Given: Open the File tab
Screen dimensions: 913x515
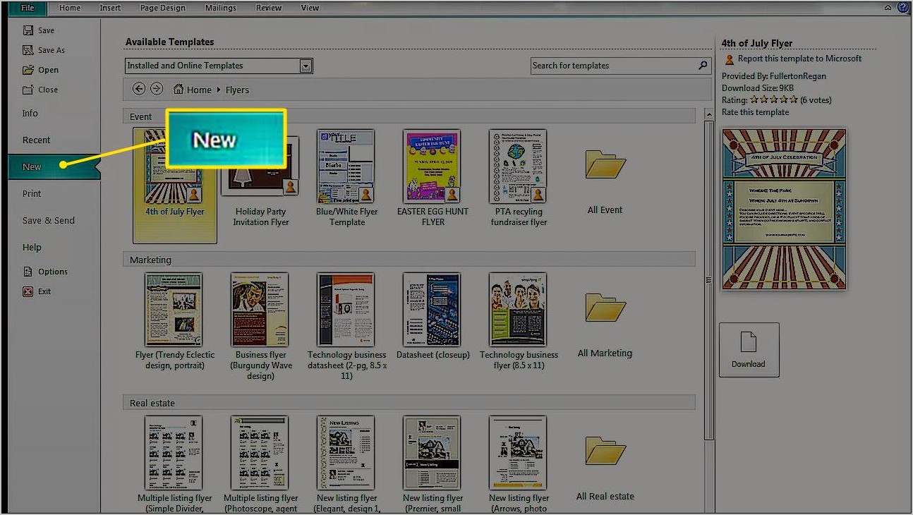Looking at the screenshot, I should (x=28, y=8).
